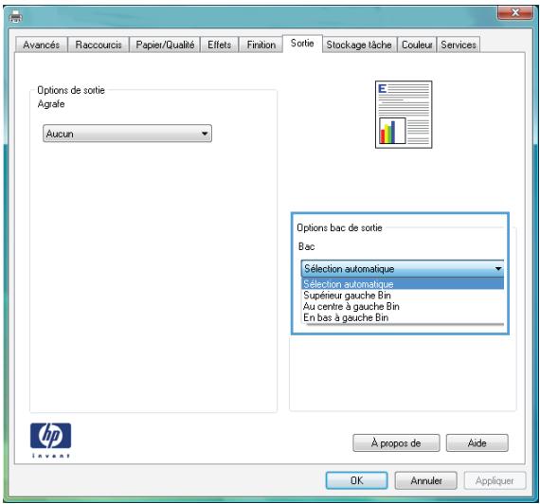The image size is (540, 504).
Task: Cancel with the Annuler button
Action: (x=426, y=480)
